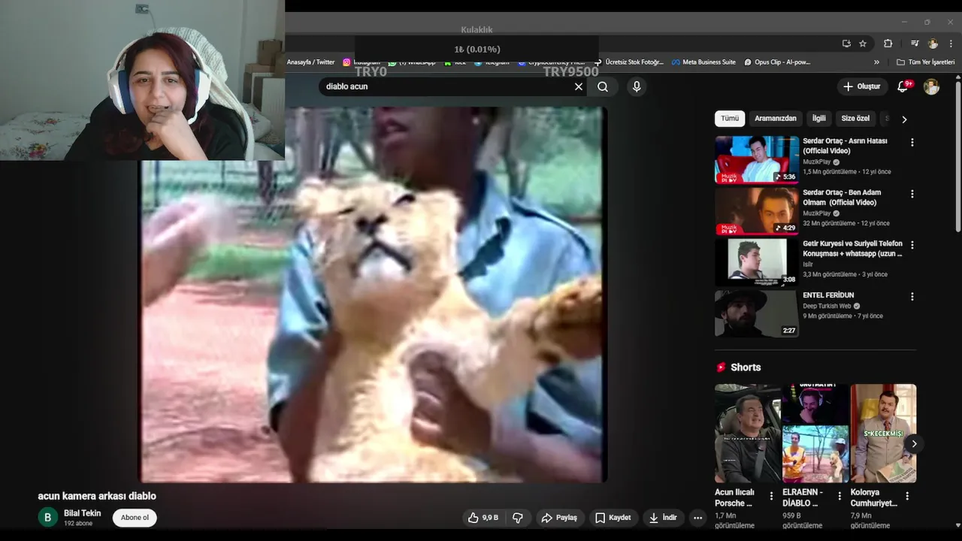Open Kolonya Cumhuriyeti short thumbnail
This screenshot has height=541, width=962.
point(883,434)
